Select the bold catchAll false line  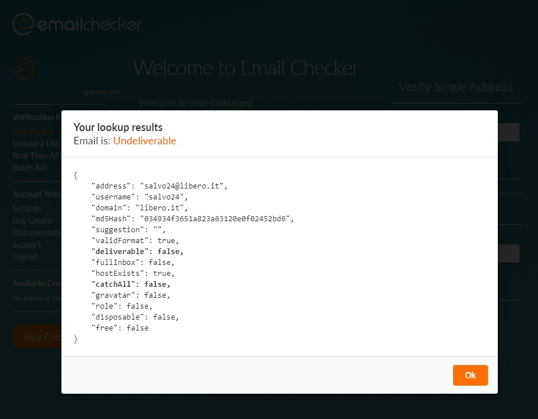[x=131, y=285]
